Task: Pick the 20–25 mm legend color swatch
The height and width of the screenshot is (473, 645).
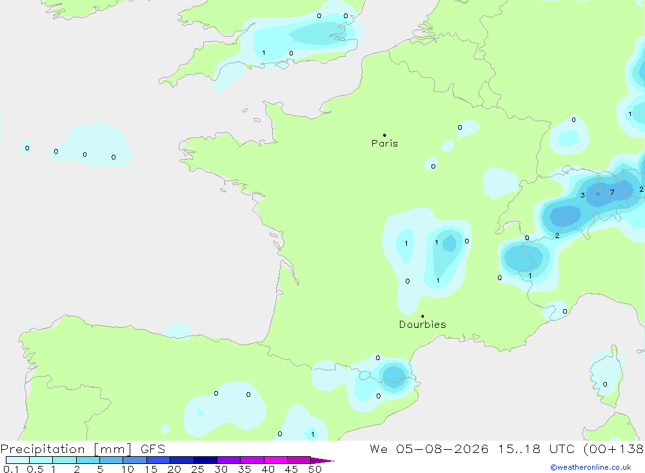Action: click(182, 460)
